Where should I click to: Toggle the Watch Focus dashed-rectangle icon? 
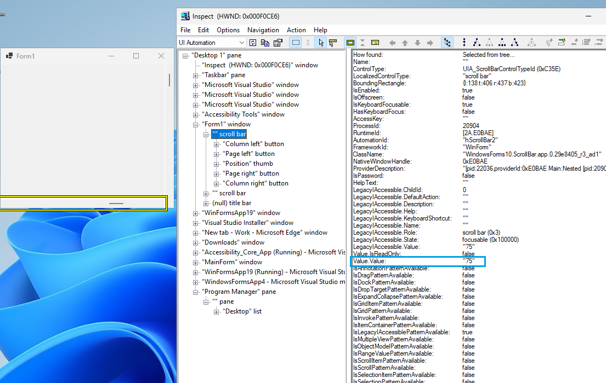[x=296, y=43]
